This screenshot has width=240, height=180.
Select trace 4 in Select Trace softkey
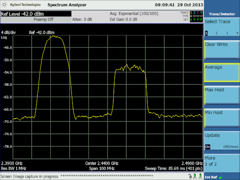(237, 33)
